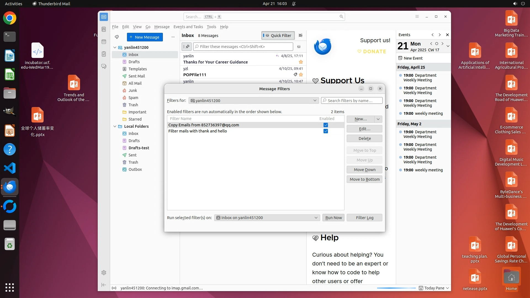
Task: Star the POPFile111 message
Action: click(301, 75)
